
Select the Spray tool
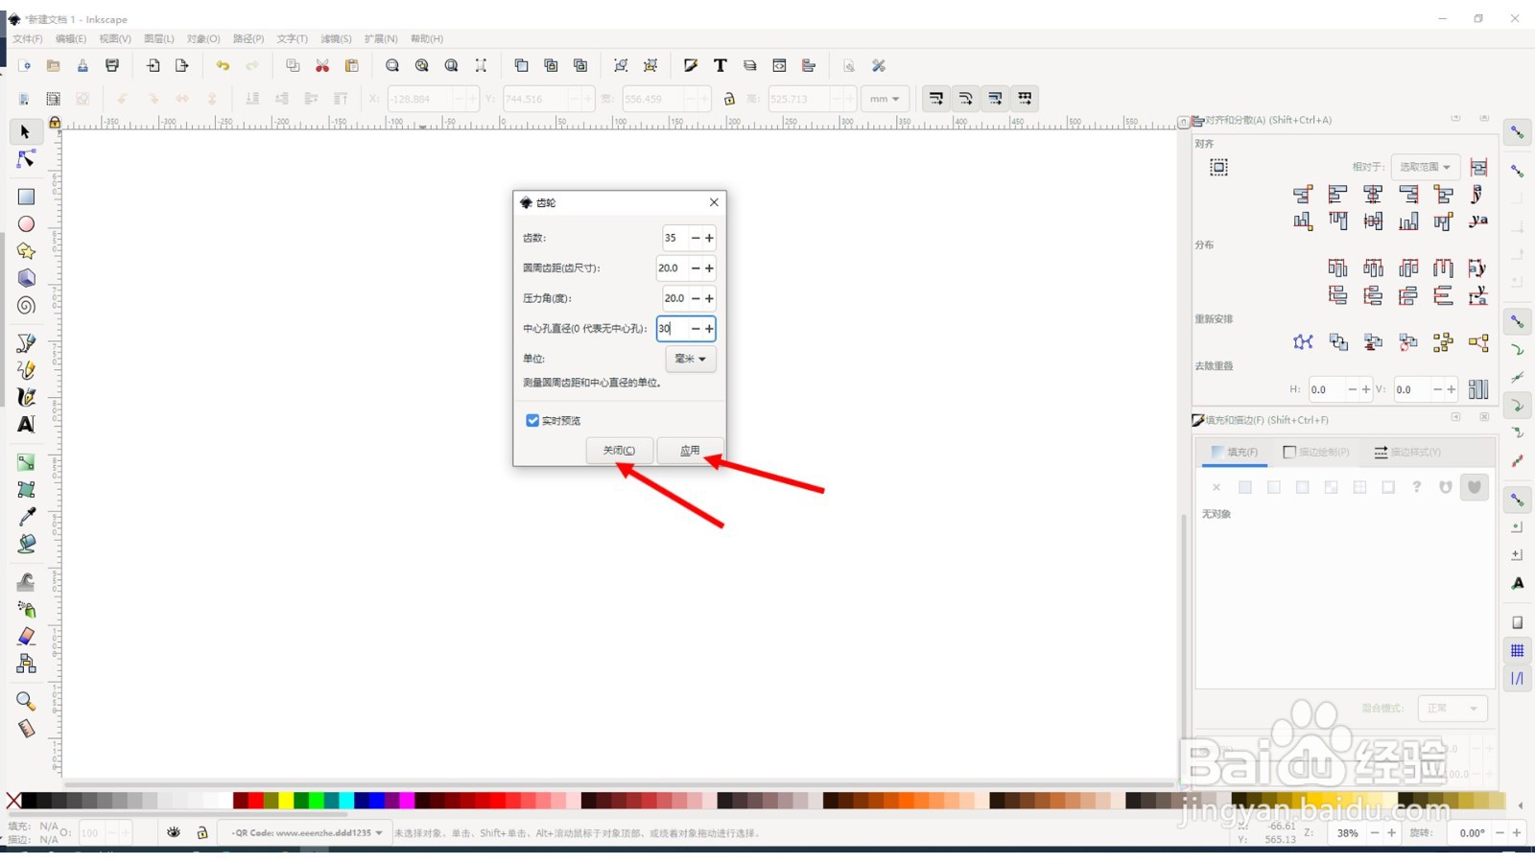pyautogui.click(x=26, y=609)
